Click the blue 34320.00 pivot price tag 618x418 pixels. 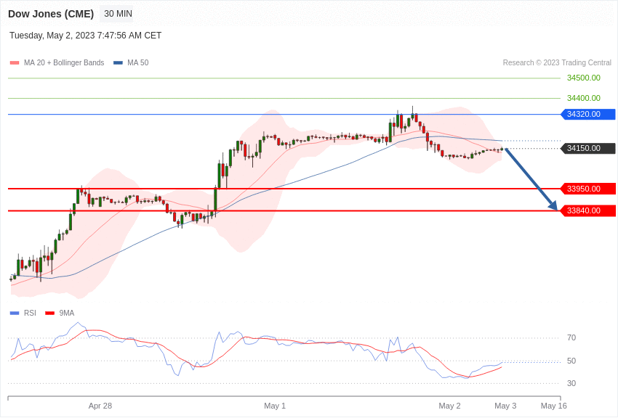587,115
